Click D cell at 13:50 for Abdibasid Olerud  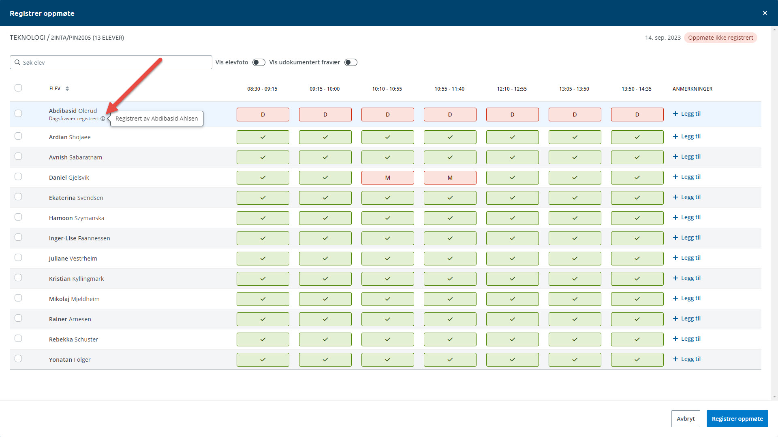coord(637,115)
